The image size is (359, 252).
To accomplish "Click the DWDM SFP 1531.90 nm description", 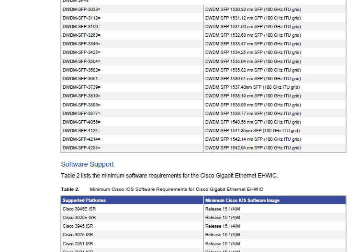I will pyautogui.click(x=253, y=27).
